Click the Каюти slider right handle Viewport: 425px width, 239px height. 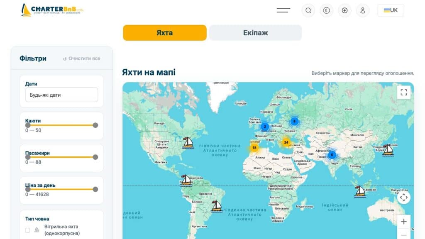click(95, 125)
